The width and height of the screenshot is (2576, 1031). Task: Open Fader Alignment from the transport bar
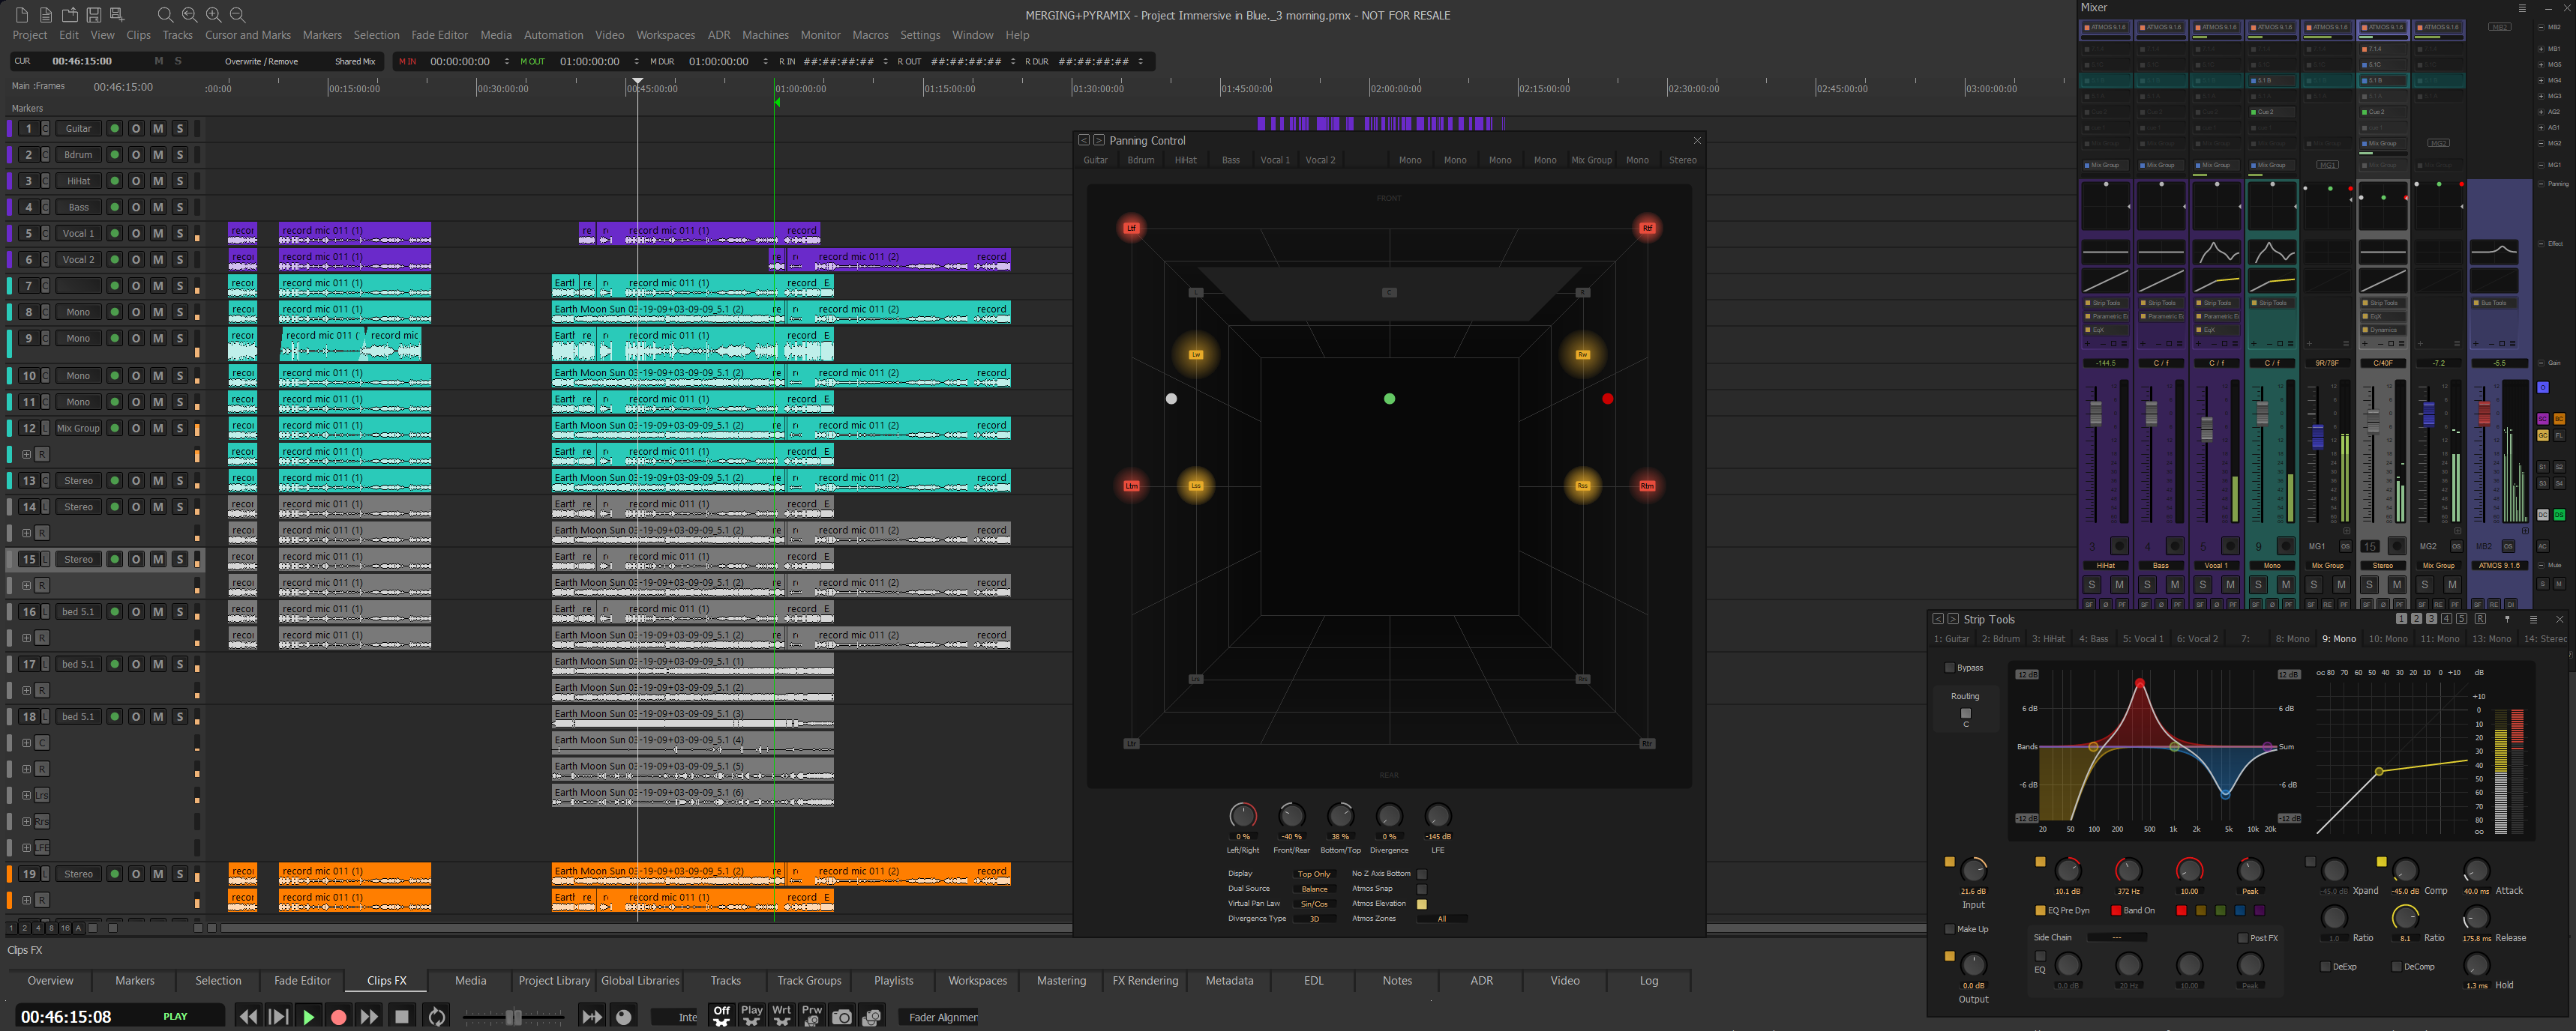938,1017
